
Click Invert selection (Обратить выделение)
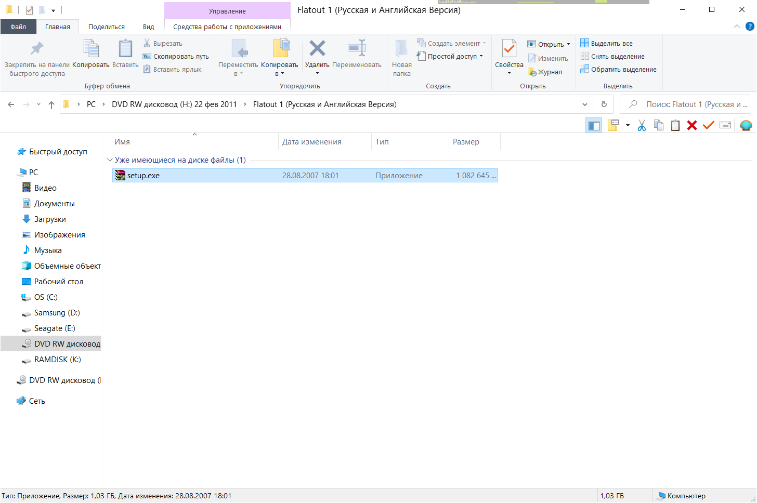tap(618, 69)
